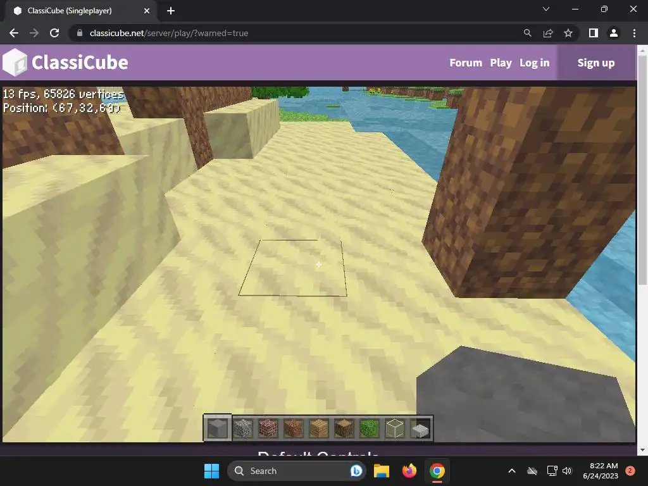Image resolution: width=648 pixels, height=486 pixels.
Task: Click the fps and vertices readout
Action: point(63,94)
